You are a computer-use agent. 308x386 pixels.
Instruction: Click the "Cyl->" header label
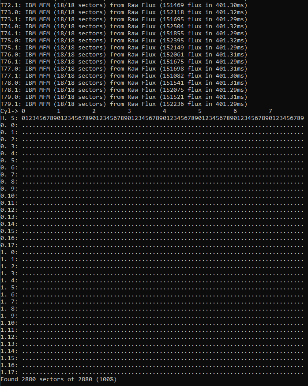click(9, 111)
